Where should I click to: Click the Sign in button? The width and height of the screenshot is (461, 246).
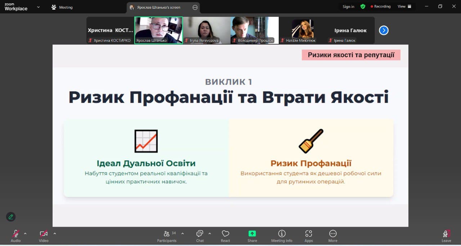(348, 6)
